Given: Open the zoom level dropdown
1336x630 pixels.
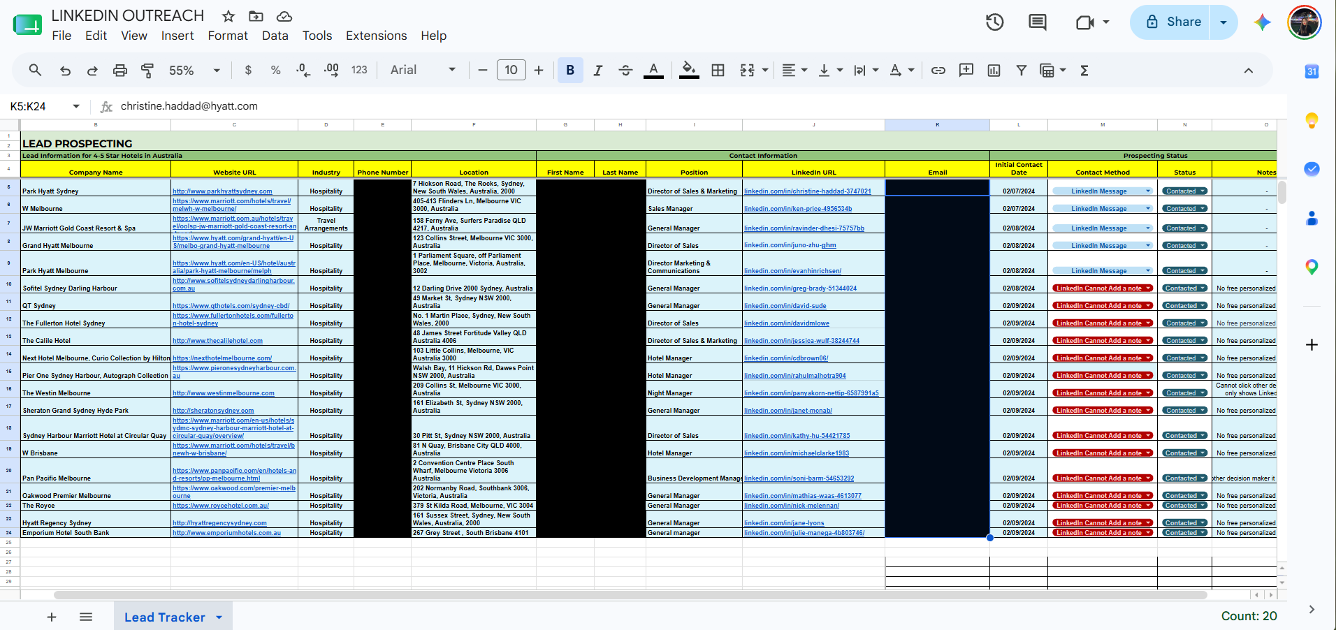Looking at the screenshot, I should [194, 70].
